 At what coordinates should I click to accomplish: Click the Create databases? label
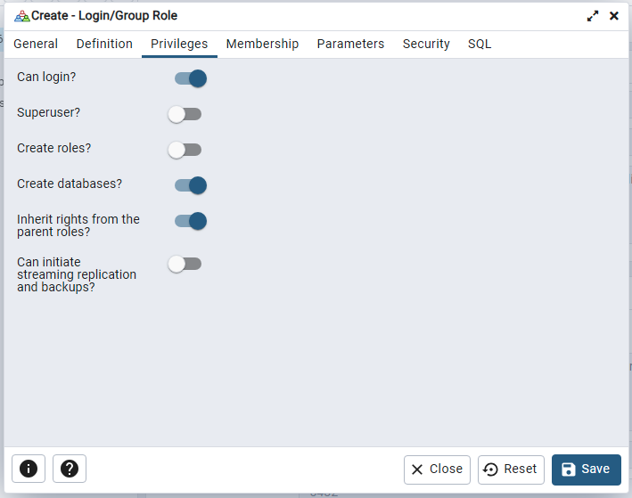point(70,184)
